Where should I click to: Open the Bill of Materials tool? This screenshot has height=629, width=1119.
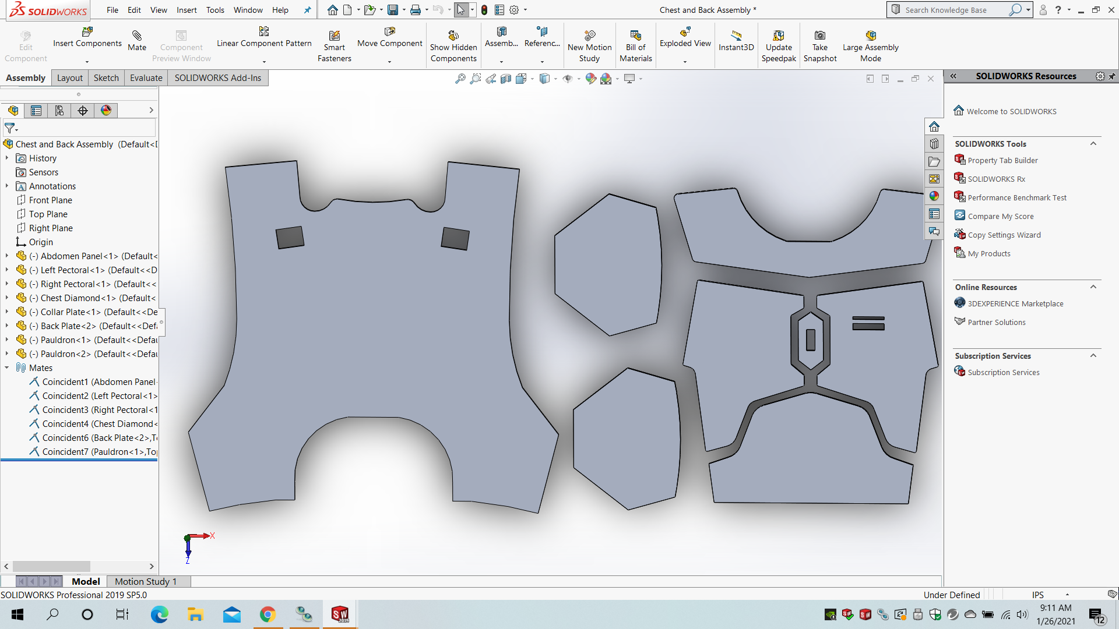pyautogui.click(x=636, y=47)
